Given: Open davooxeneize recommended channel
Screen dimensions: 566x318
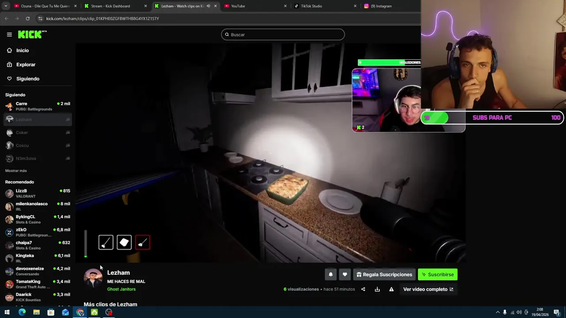Looking at the screenshot, I should pos(38,271).
